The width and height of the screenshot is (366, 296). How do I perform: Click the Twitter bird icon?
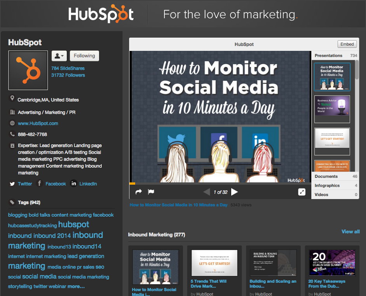(12, 184)
